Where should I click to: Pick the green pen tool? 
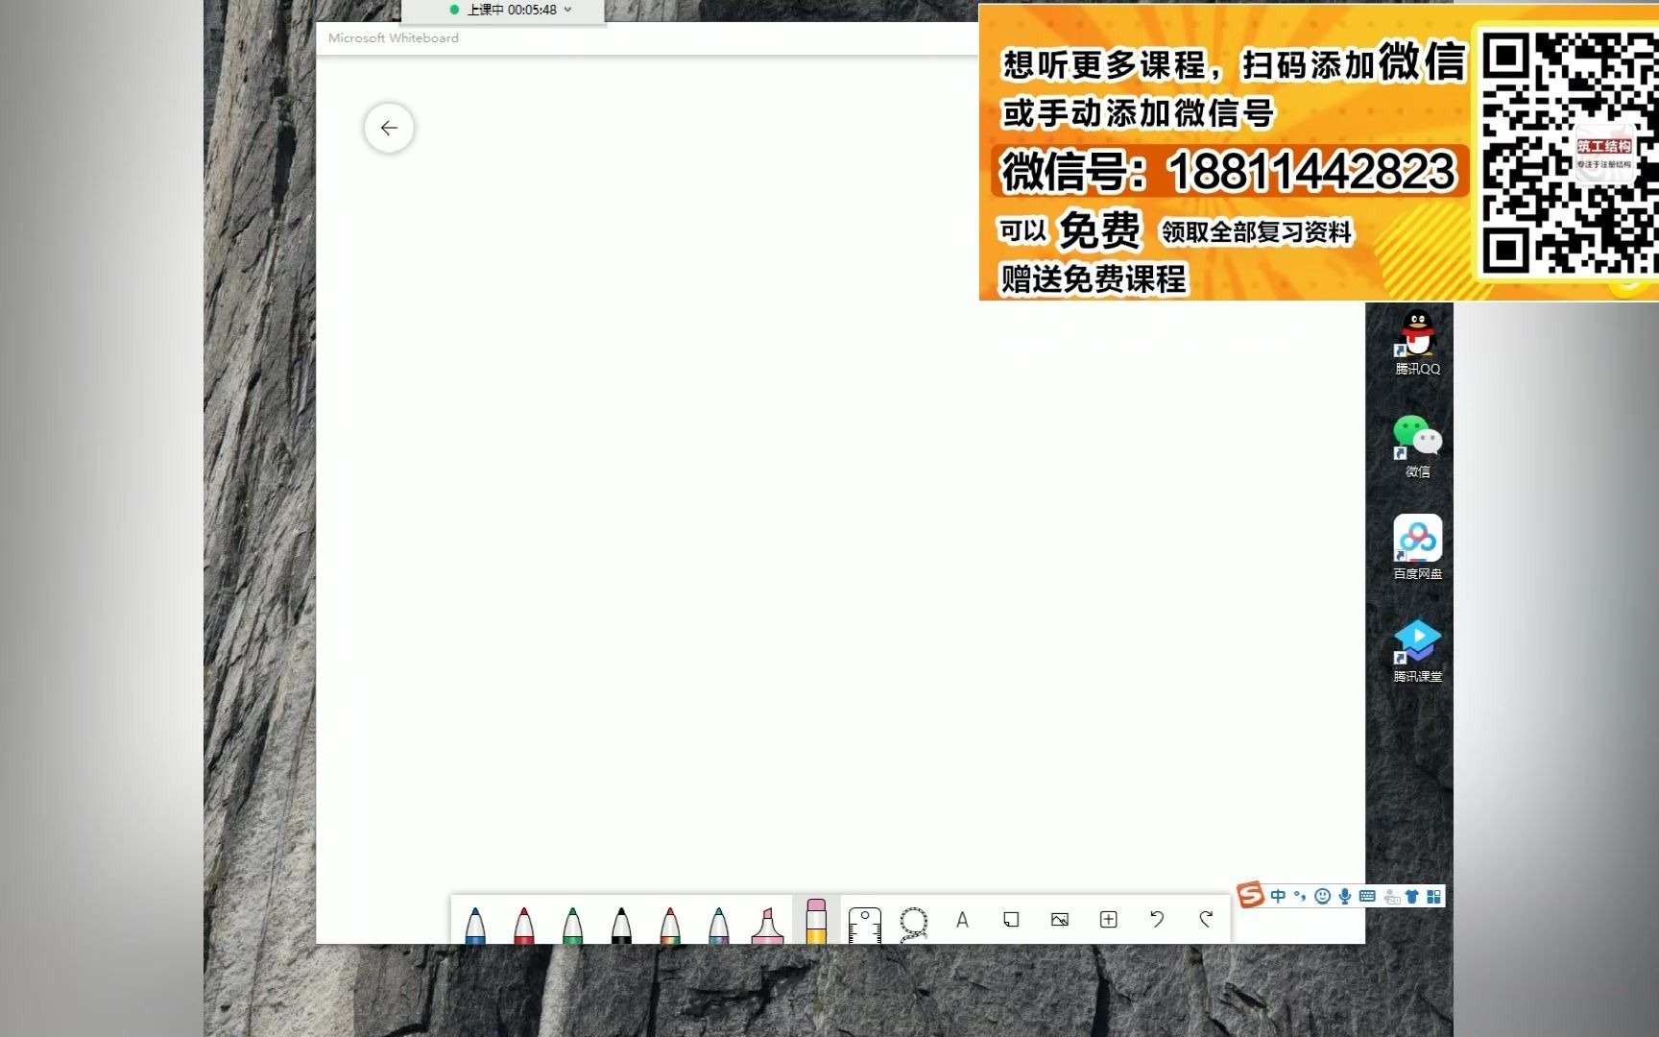572,920
